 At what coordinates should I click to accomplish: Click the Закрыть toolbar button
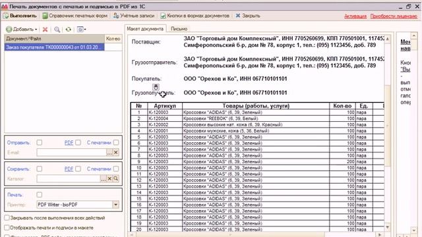pos(248,16)
